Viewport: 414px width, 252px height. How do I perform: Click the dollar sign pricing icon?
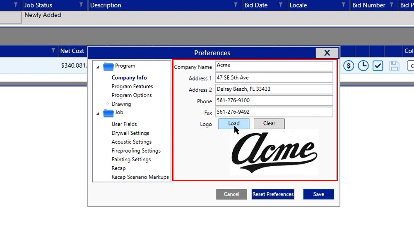(349, 66)
